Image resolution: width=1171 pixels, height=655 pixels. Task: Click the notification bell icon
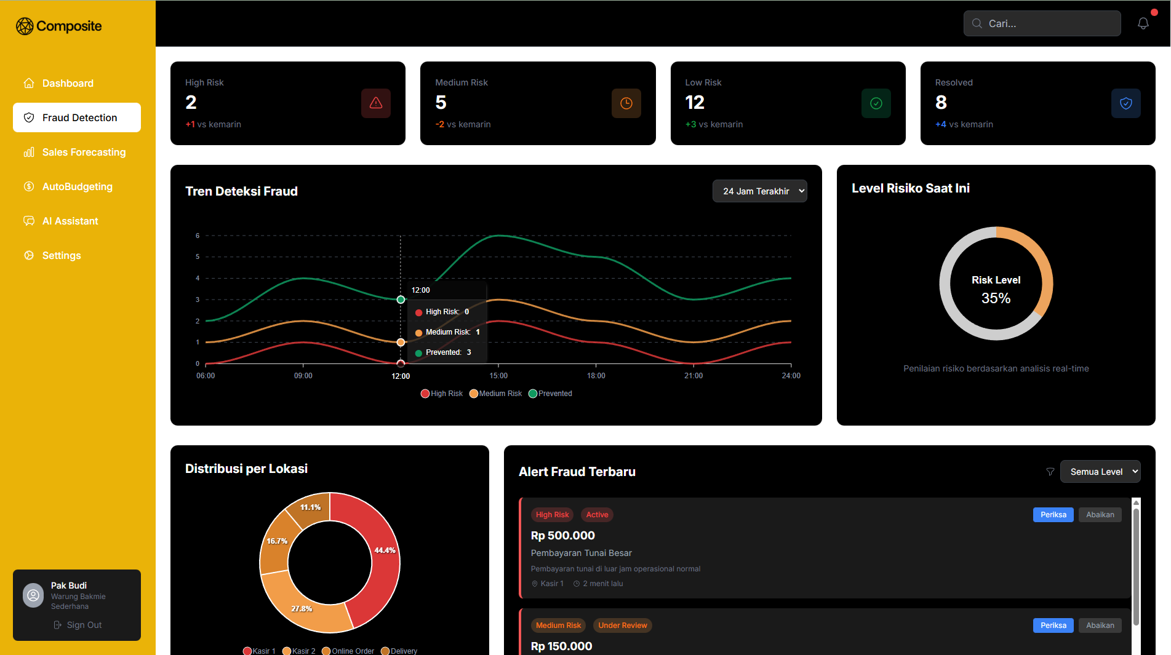pos(1143,23)
